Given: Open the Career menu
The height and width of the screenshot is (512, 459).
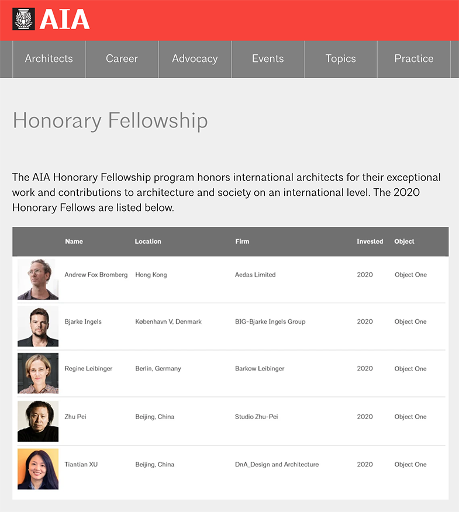Looking at the screenshot, I should [122, 59].
